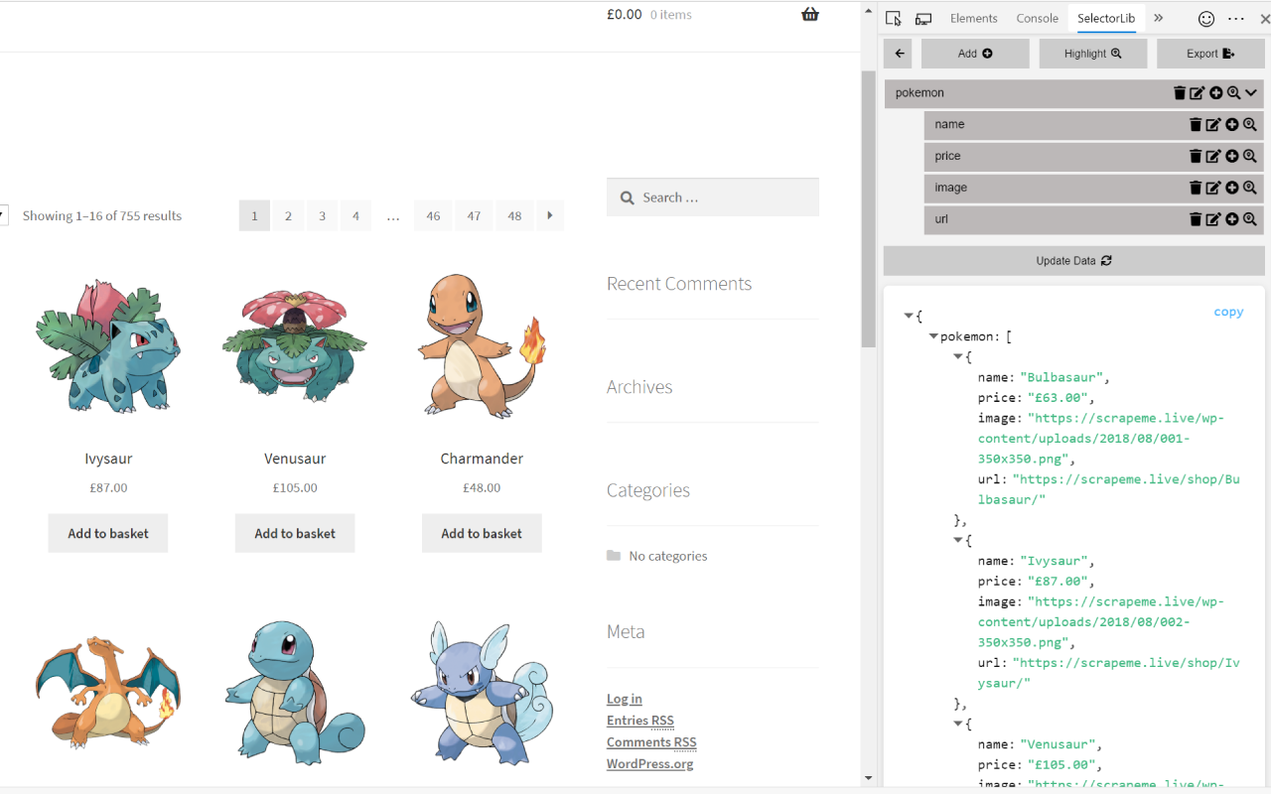
Task: Click the Highlight button in SelectorLib
Action: [x=1092, y=54]
